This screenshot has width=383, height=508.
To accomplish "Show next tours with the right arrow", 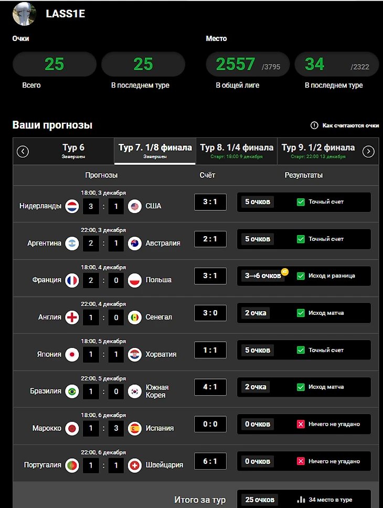I will [368, 152].
